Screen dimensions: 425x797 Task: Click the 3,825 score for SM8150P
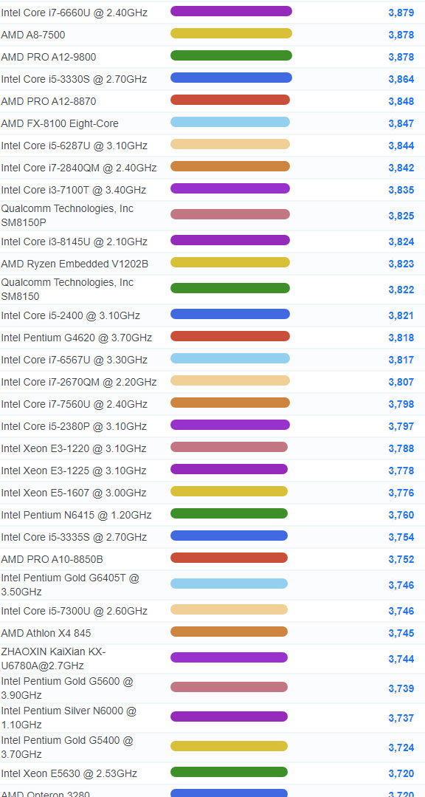tap(401, 216)
